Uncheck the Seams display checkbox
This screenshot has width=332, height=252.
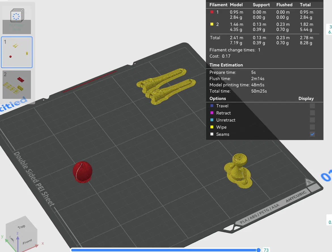pos(312,134)
